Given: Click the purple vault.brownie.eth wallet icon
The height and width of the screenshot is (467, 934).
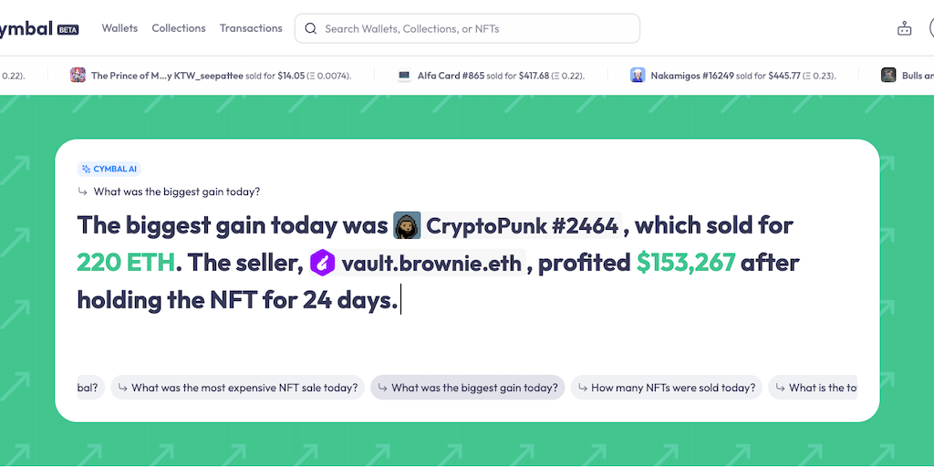Looking at the screenshot, I should (x=323, y=264).
